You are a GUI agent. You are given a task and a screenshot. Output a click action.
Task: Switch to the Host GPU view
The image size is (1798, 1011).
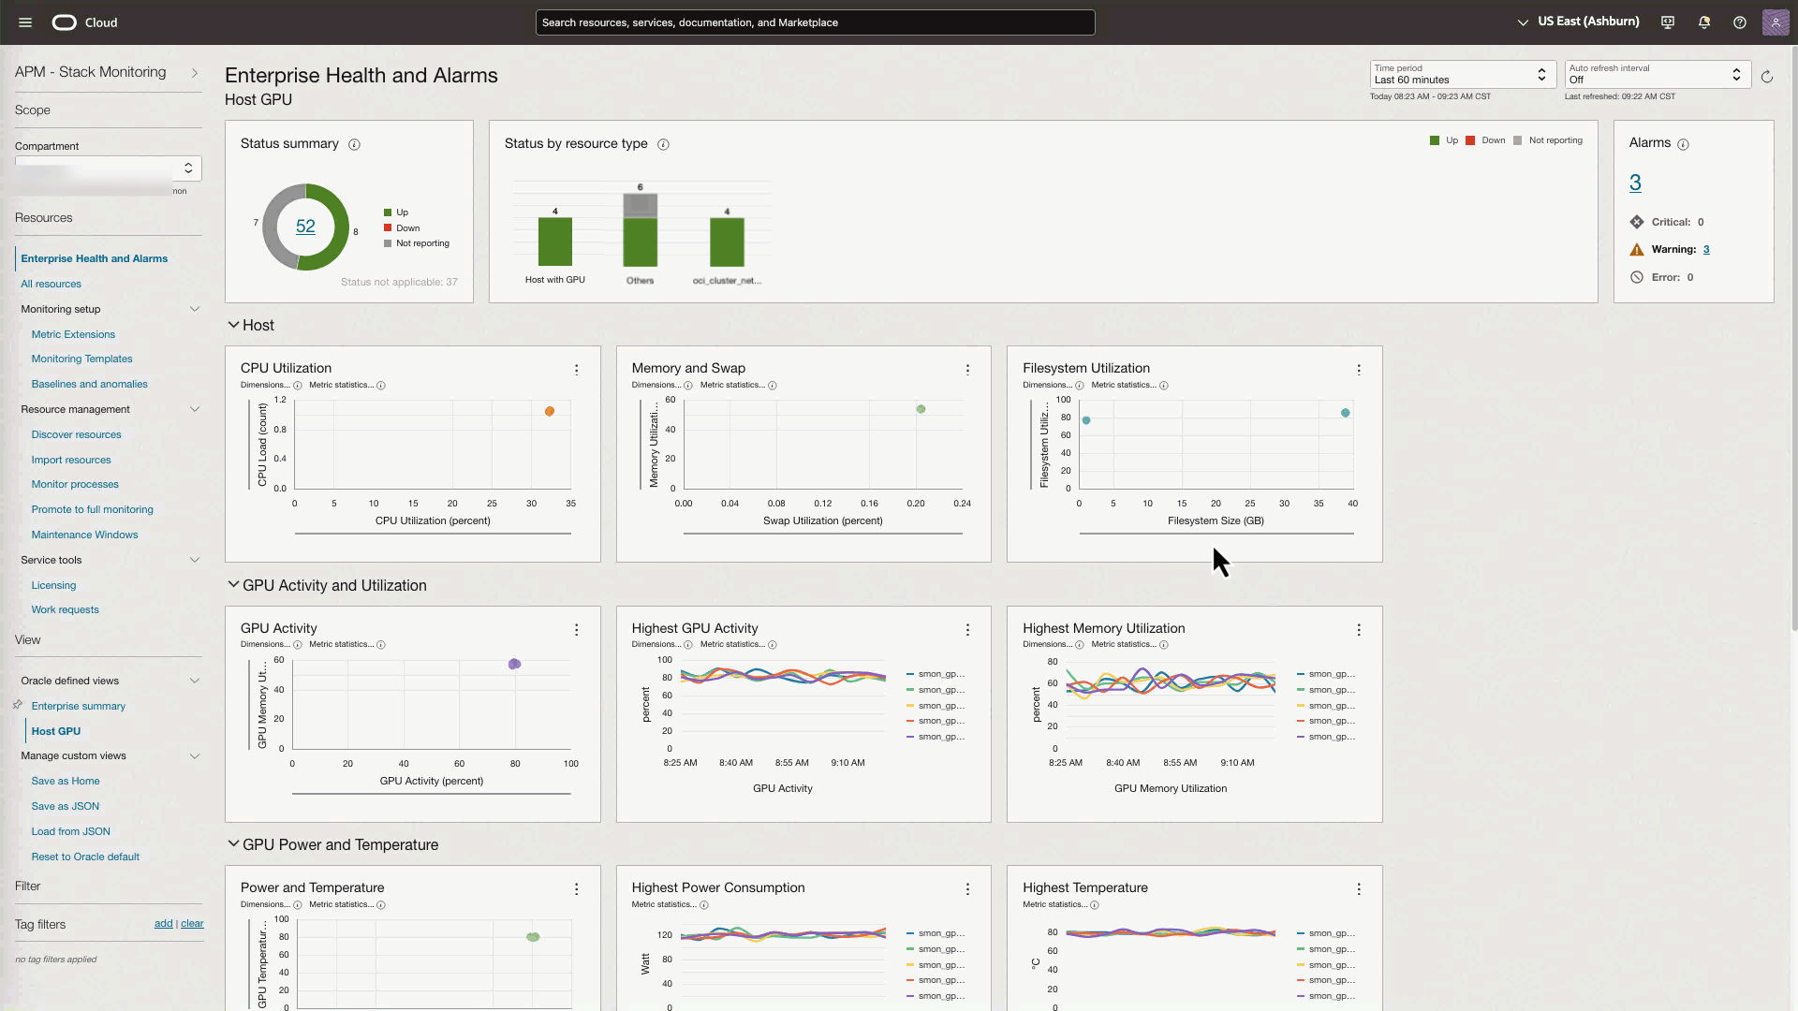tap(55, 731)
